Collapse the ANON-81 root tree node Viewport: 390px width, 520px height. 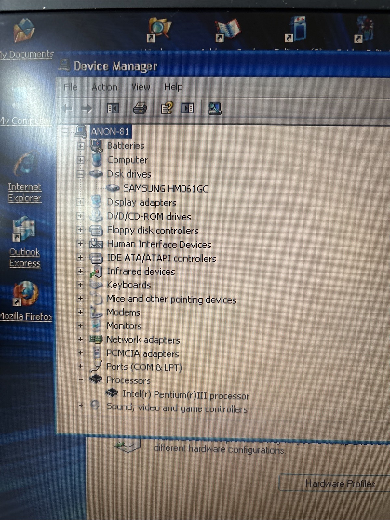point(64,132)
